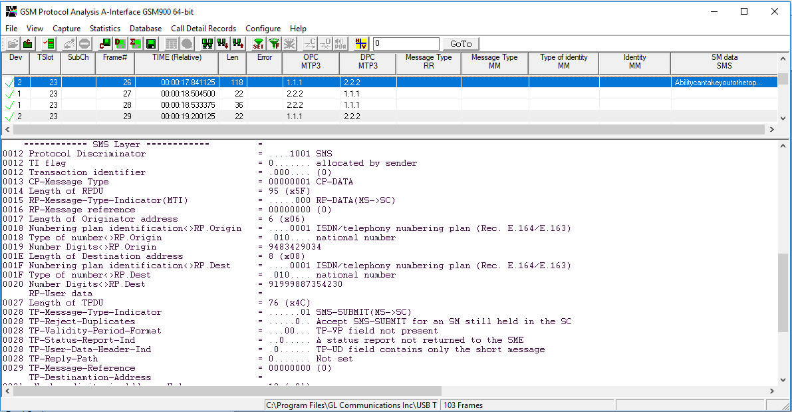Click the binoculars icon with up arrow
The width and height of the screenshot is (792, 412).
pos(238,44)
